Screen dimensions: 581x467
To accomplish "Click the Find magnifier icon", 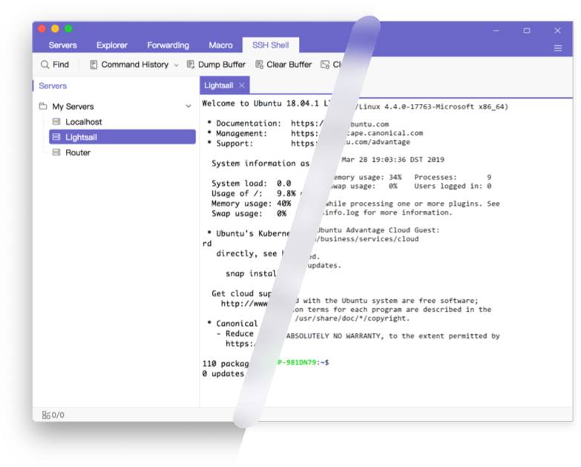I will [45, 65].
